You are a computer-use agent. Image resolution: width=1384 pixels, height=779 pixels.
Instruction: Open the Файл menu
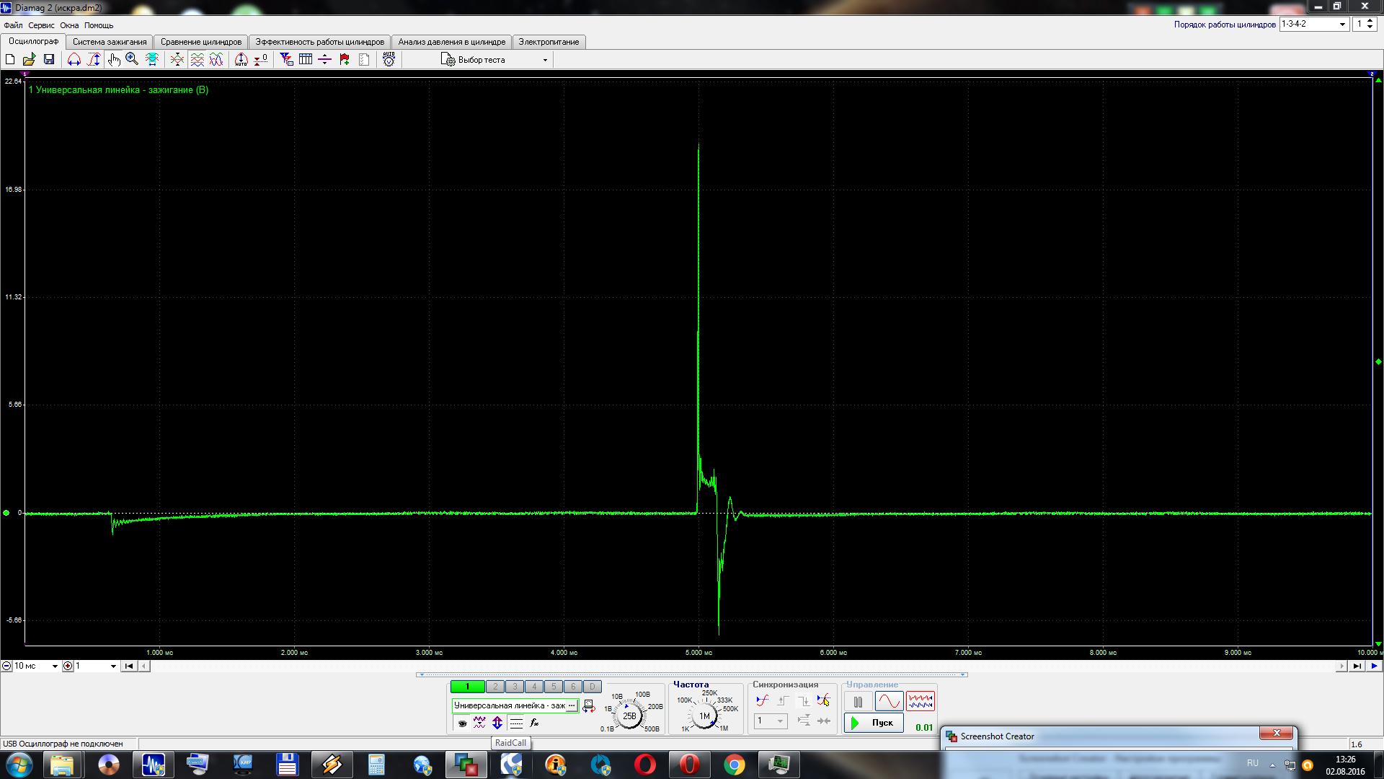[13, 25]
